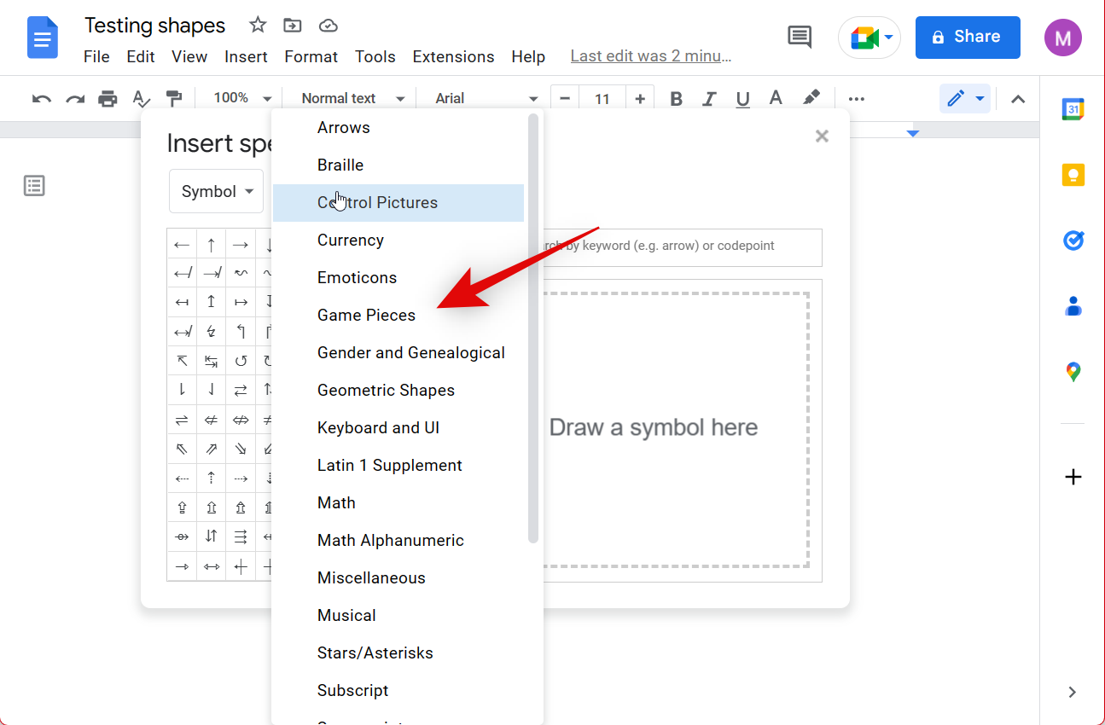The height and width of the screenshot is (725, 1105).
Task: Click the category list scrollbar
Action: (x=533, y=328)
